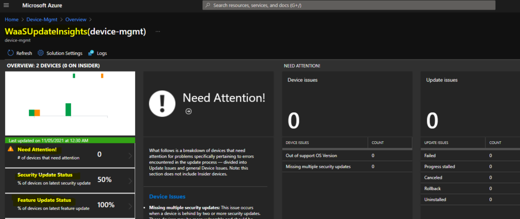Focus the Search resources input field

pyautogui.click(x=349, y=5)
